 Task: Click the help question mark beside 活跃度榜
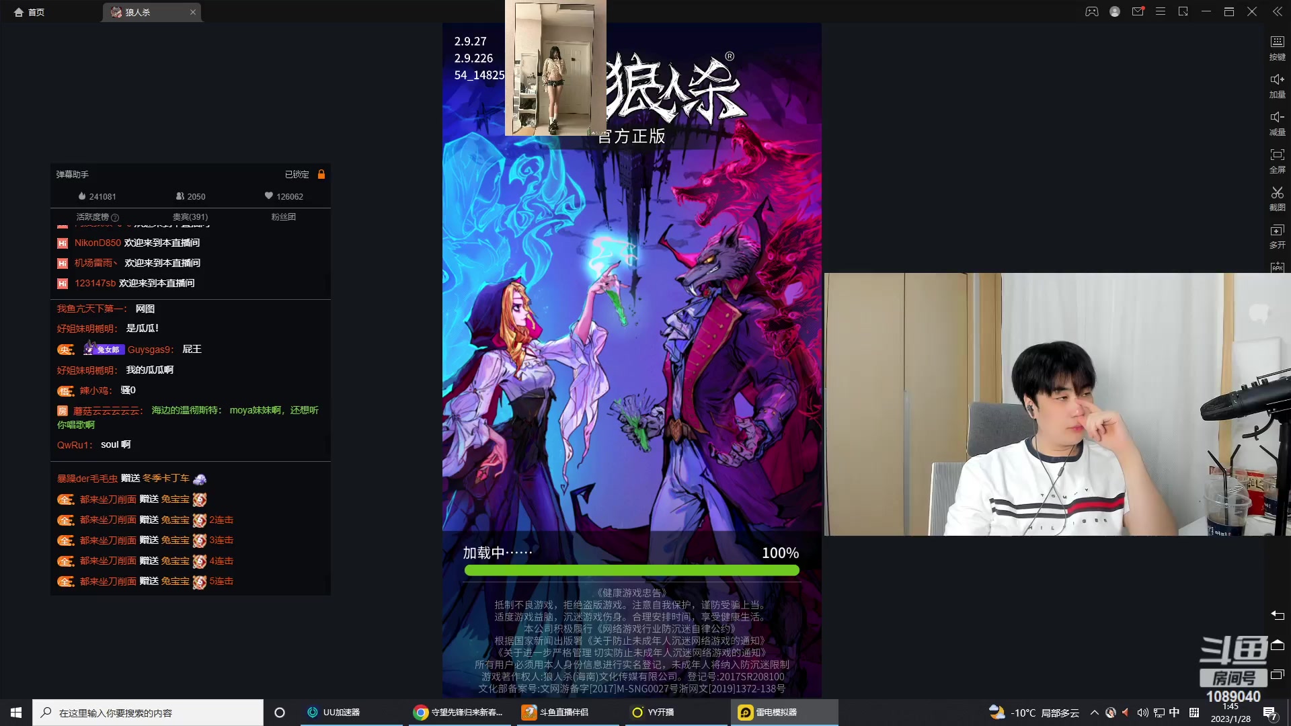coord(115,218)
